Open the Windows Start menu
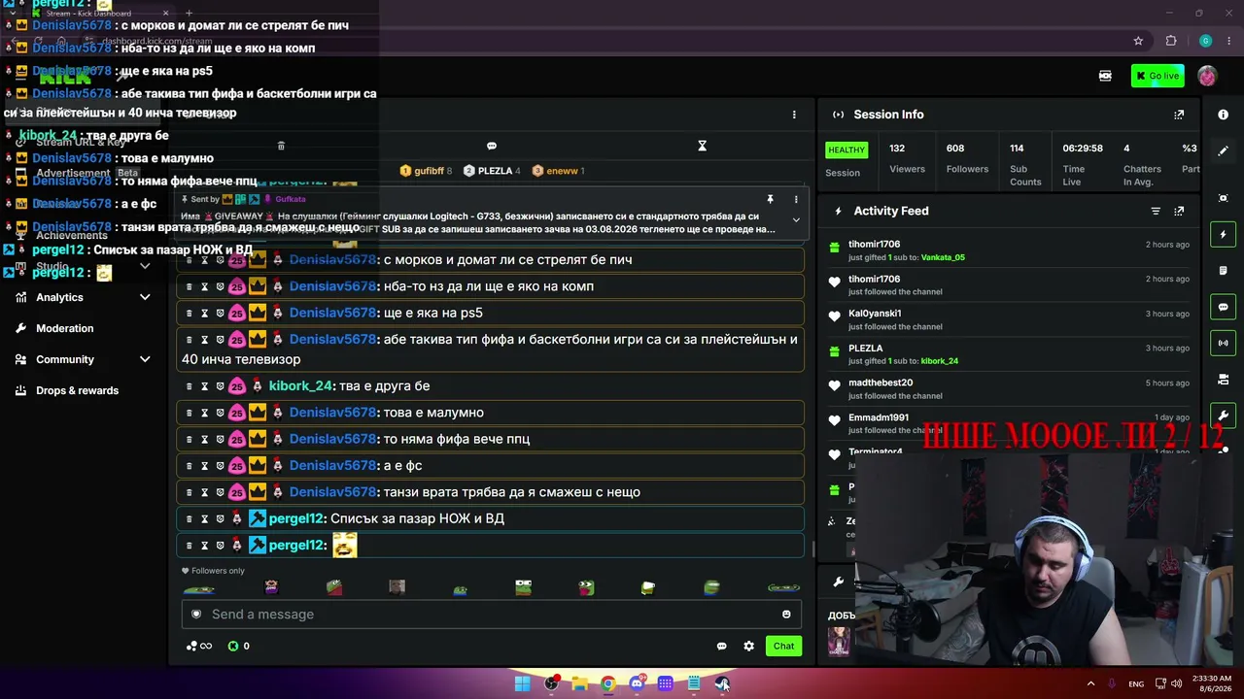The height and width of the screenshot is (699, 1244). [522, 683]
